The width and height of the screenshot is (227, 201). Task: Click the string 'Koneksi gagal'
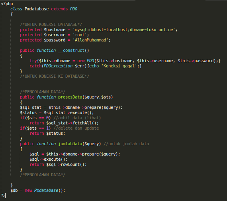(119, 66)
